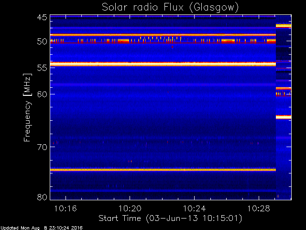Select the 60 frequency axis label

(x=42, y=94)
